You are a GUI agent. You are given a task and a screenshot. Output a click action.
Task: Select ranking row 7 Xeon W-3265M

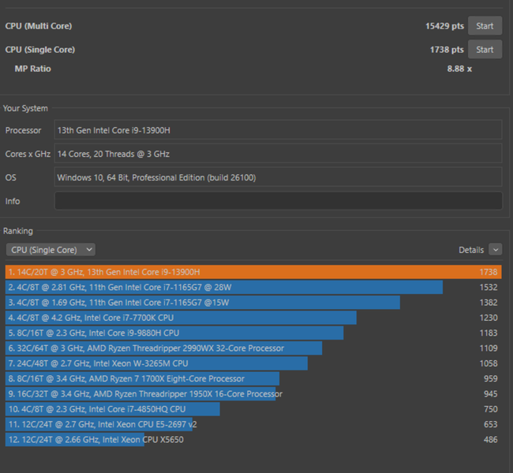point(253,363)
